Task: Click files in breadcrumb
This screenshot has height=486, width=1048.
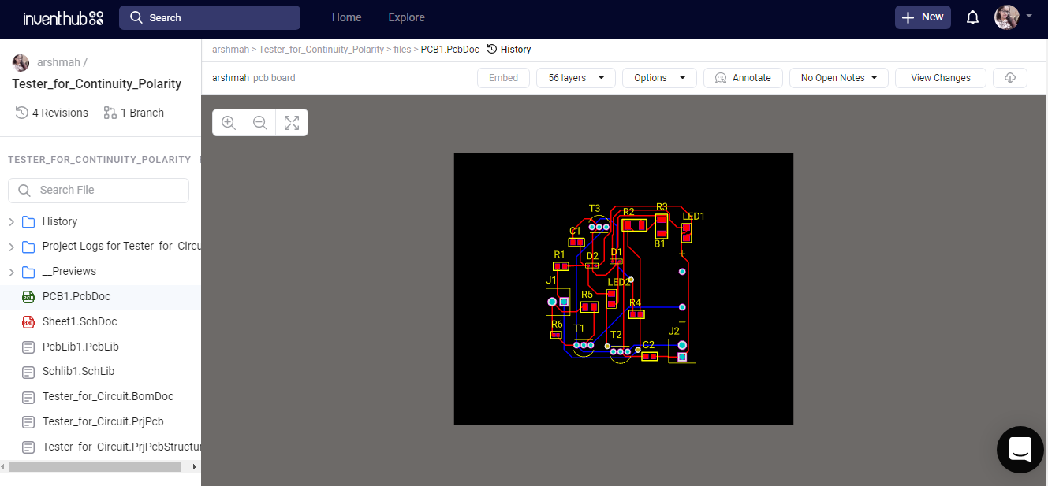Action: click(402, 50)
